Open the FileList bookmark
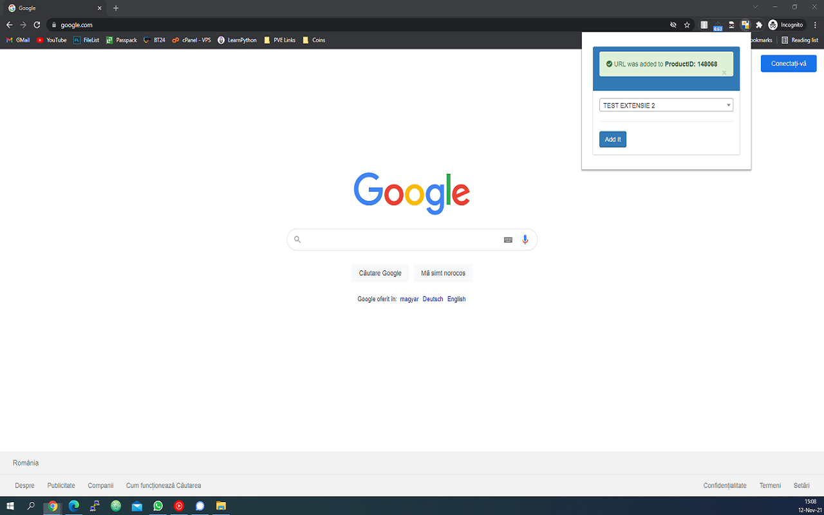Image resolution: width=824 pixels, height=515 pixels. [x=86, y=40]
